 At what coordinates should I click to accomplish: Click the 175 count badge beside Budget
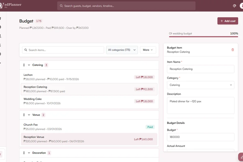click(x=39, y=21)
